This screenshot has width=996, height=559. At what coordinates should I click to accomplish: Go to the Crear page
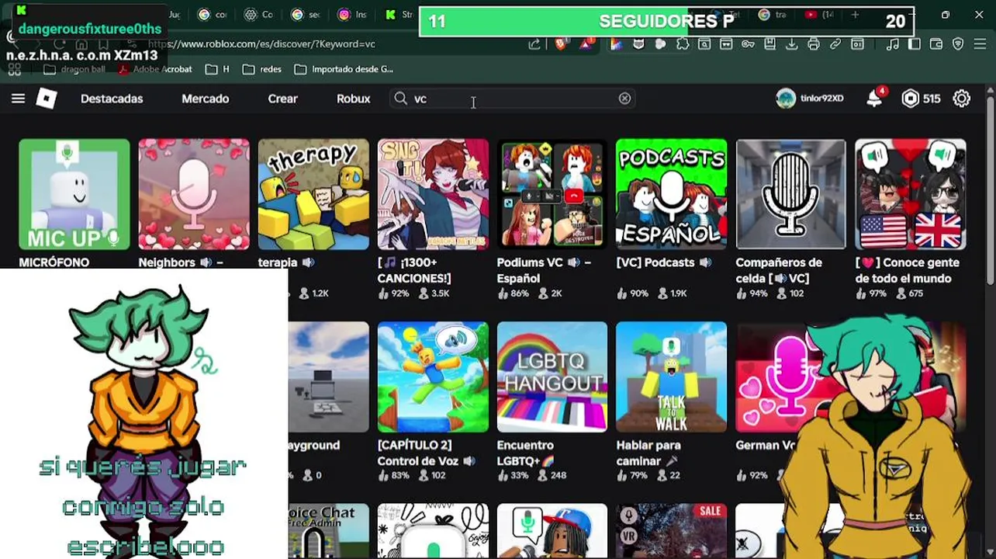click(282, 99)
